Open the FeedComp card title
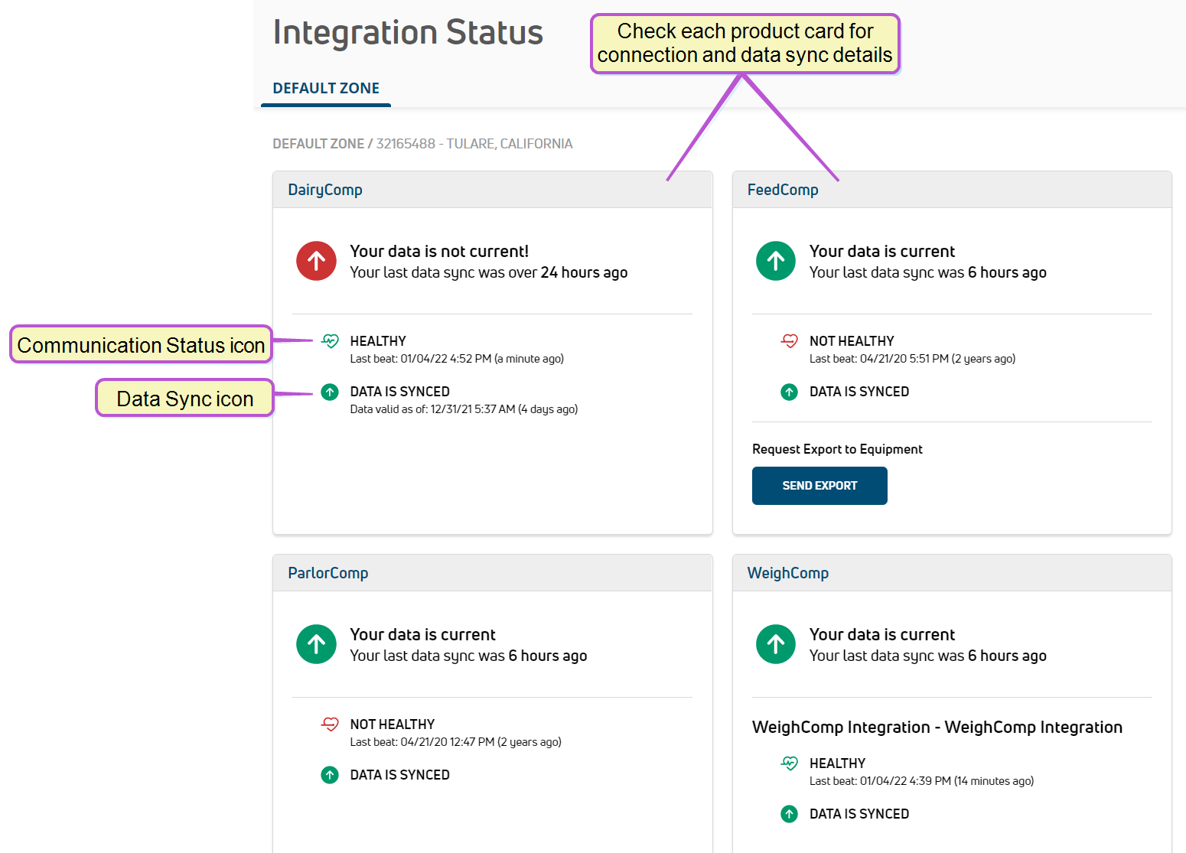The width and height of the screenshot is (1186, 853). (783, 190)
